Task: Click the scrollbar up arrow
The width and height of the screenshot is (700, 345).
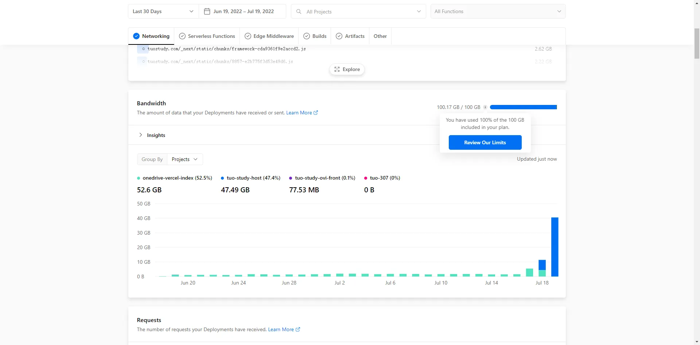Action: (x=697, y=3)
